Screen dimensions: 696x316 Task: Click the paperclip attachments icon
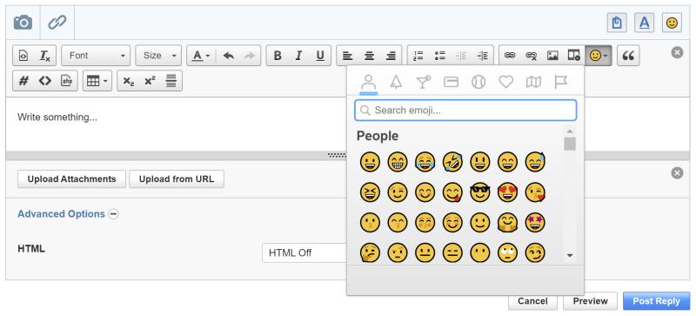tap(57, 23)
